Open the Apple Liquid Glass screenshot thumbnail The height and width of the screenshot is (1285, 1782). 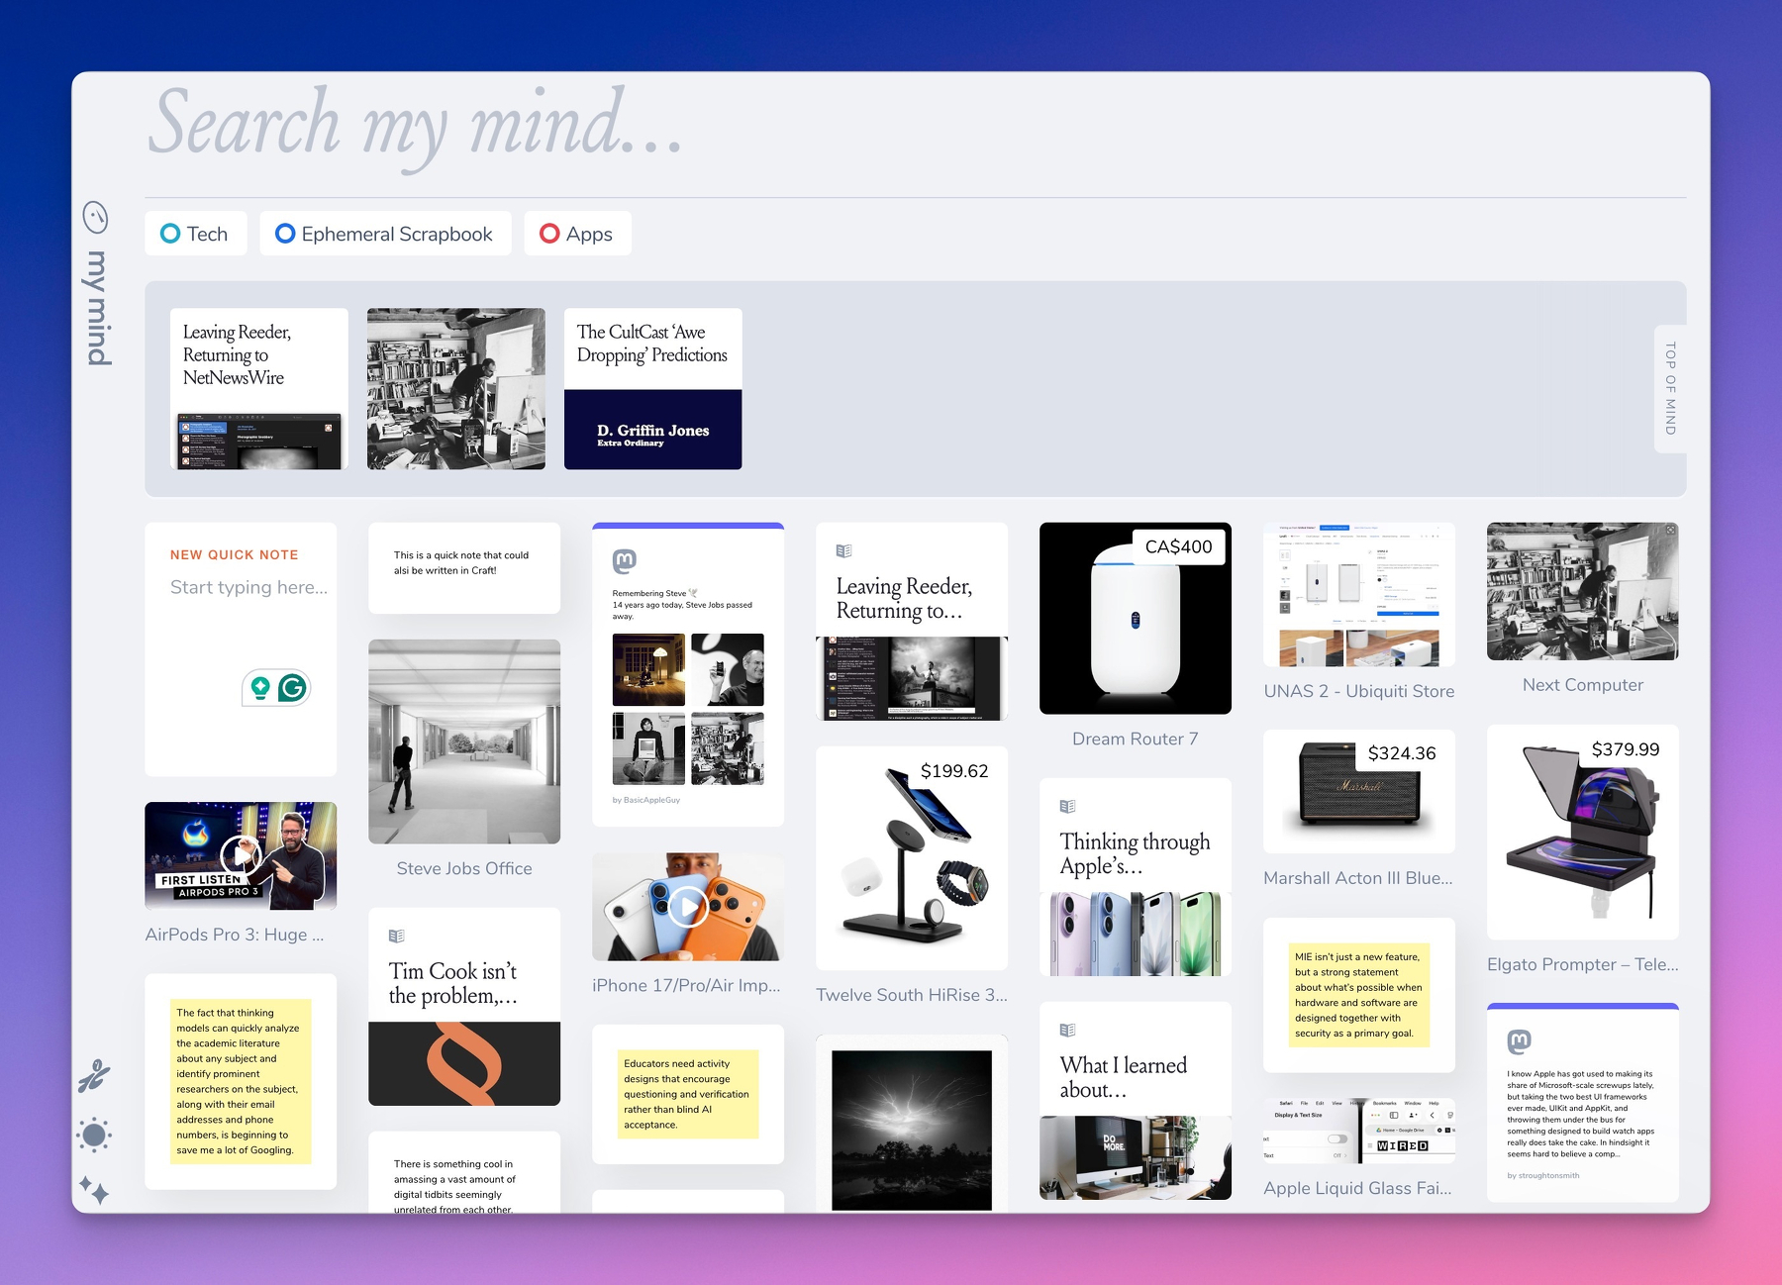click(x=1359, y=1130)
